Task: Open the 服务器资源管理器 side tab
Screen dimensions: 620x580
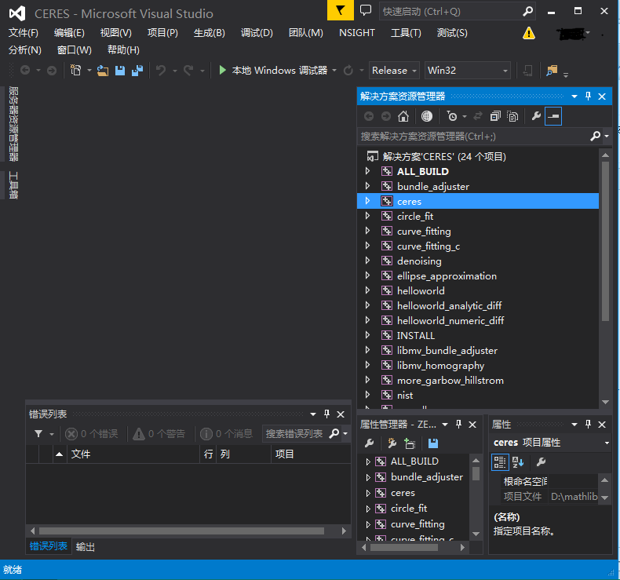Action: pyautogui.click(x=13, y=124)
